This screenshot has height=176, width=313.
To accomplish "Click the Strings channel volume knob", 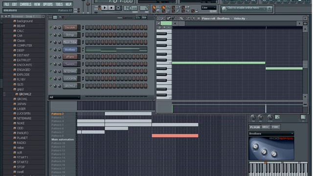I will click(59, 35).
